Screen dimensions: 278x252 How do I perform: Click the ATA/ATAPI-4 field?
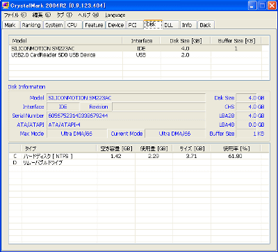pos(126,125)
